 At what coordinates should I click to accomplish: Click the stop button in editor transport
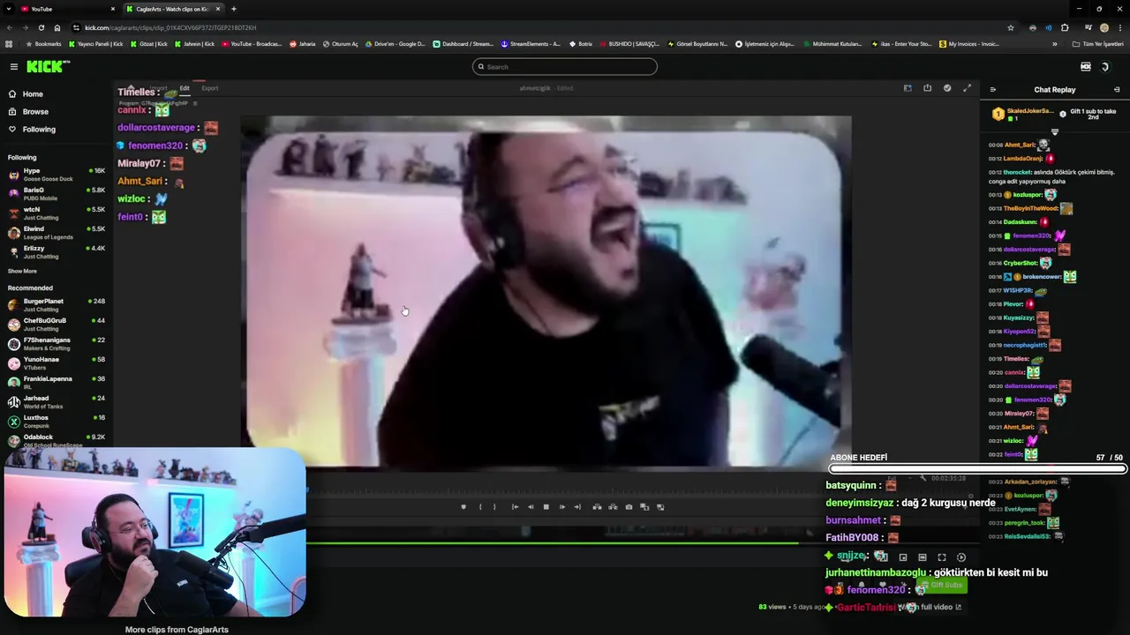(546, 507)
